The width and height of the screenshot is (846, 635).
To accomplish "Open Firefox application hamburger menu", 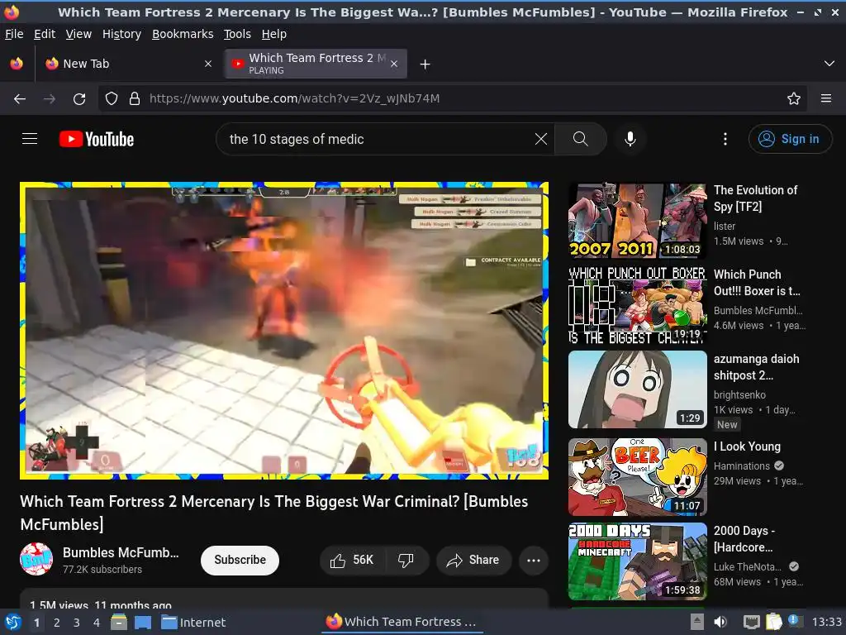I will (x=825, y=98).
